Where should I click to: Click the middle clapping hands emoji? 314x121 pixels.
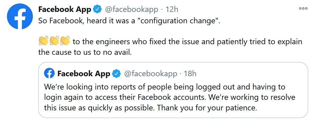tap(54, 42)
